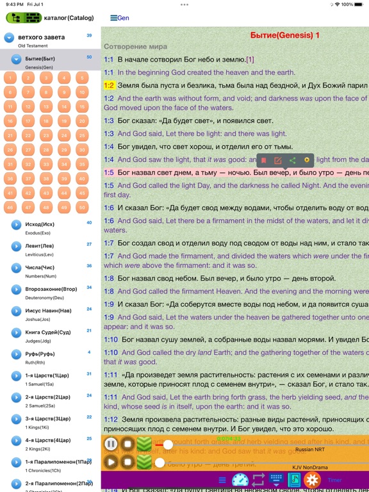Click the Бытие(Genesis) 1 chapter title
This screenshot has height=492, width=369.
pyautogui.click(x=285, y=35)
